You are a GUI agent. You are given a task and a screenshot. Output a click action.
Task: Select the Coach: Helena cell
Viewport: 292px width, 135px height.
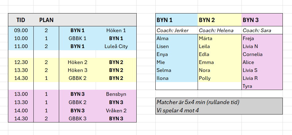216,30
